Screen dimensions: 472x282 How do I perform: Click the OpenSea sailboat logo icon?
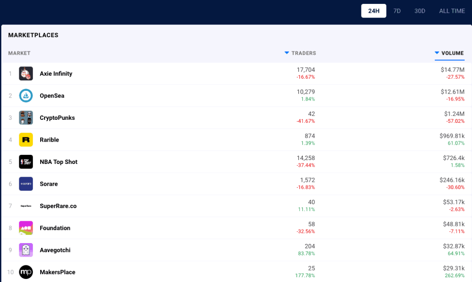click(26, 96)
